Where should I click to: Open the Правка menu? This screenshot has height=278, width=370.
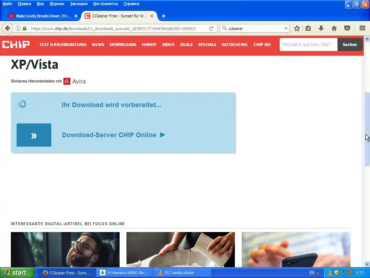[x=24, y=4]
